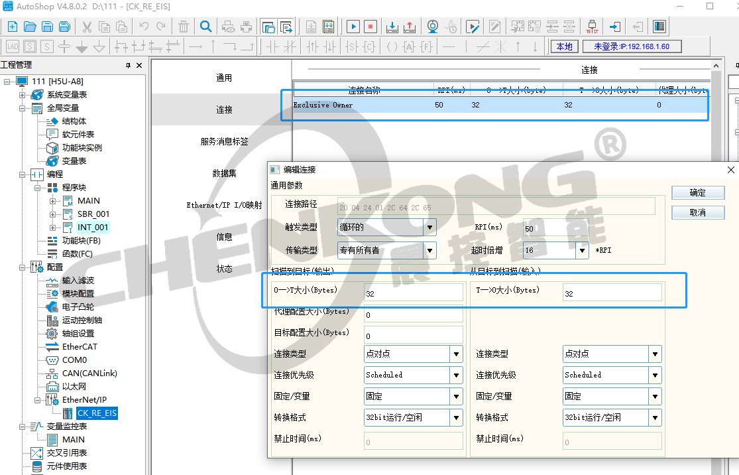Collapse the 111 [H5U-A8] project node

7,82
